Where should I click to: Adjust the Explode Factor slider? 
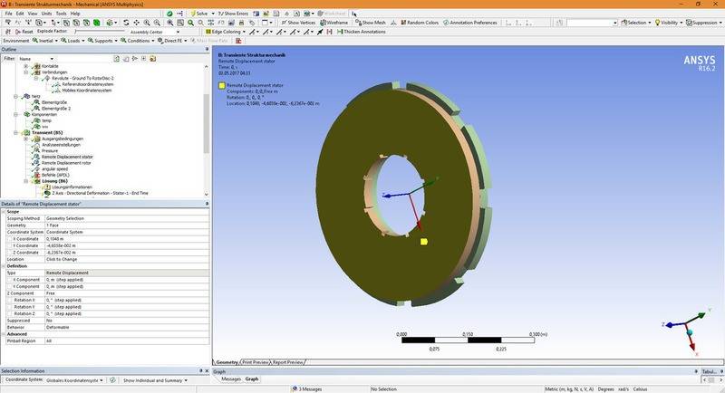100,32
